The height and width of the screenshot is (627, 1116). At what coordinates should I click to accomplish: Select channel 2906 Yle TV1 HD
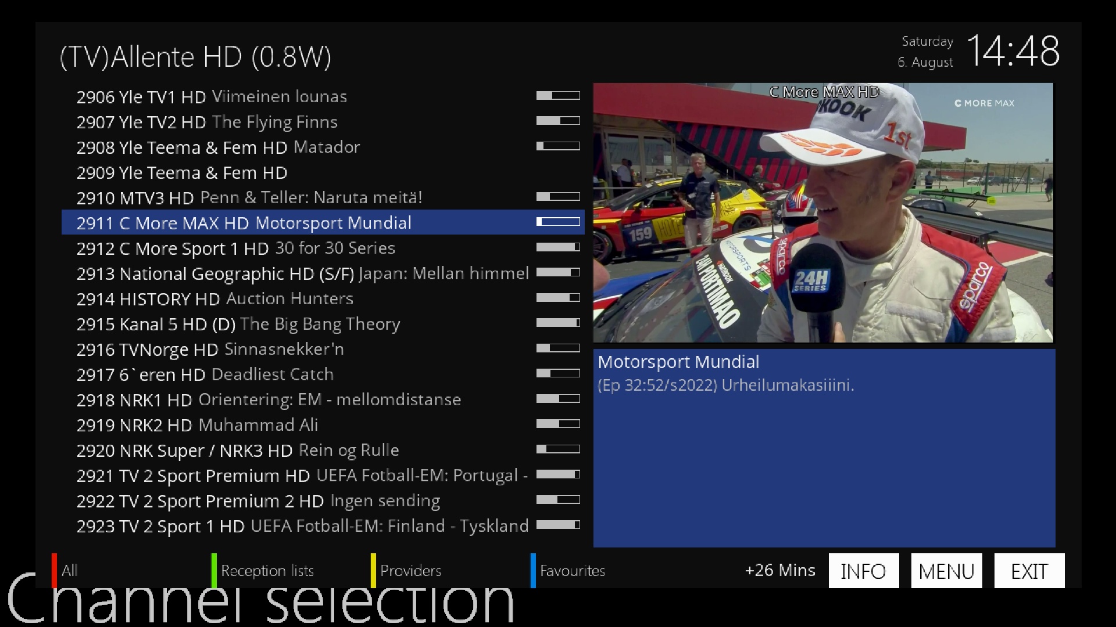pos(323,96)
